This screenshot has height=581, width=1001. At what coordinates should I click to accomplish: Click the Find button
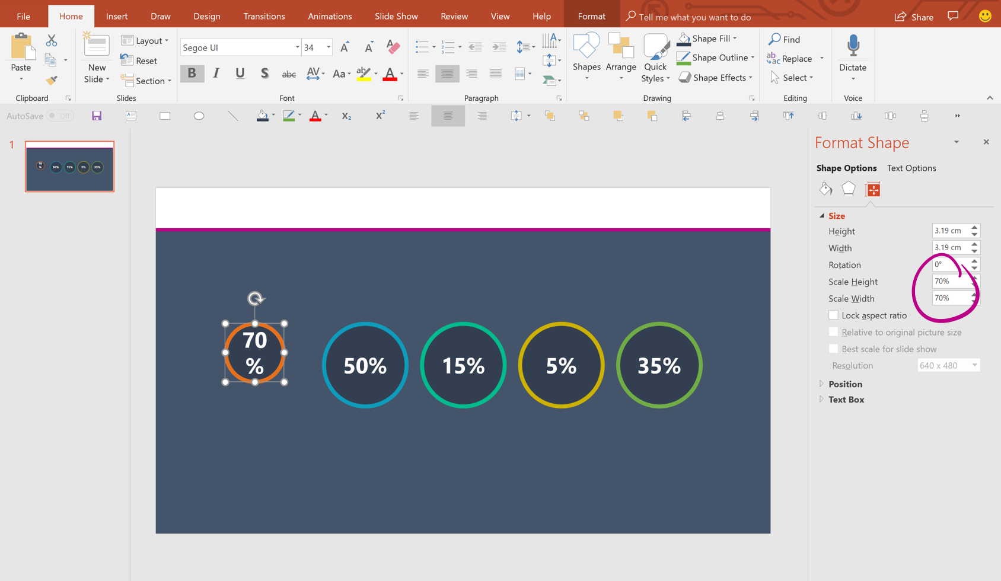point(785,39)
